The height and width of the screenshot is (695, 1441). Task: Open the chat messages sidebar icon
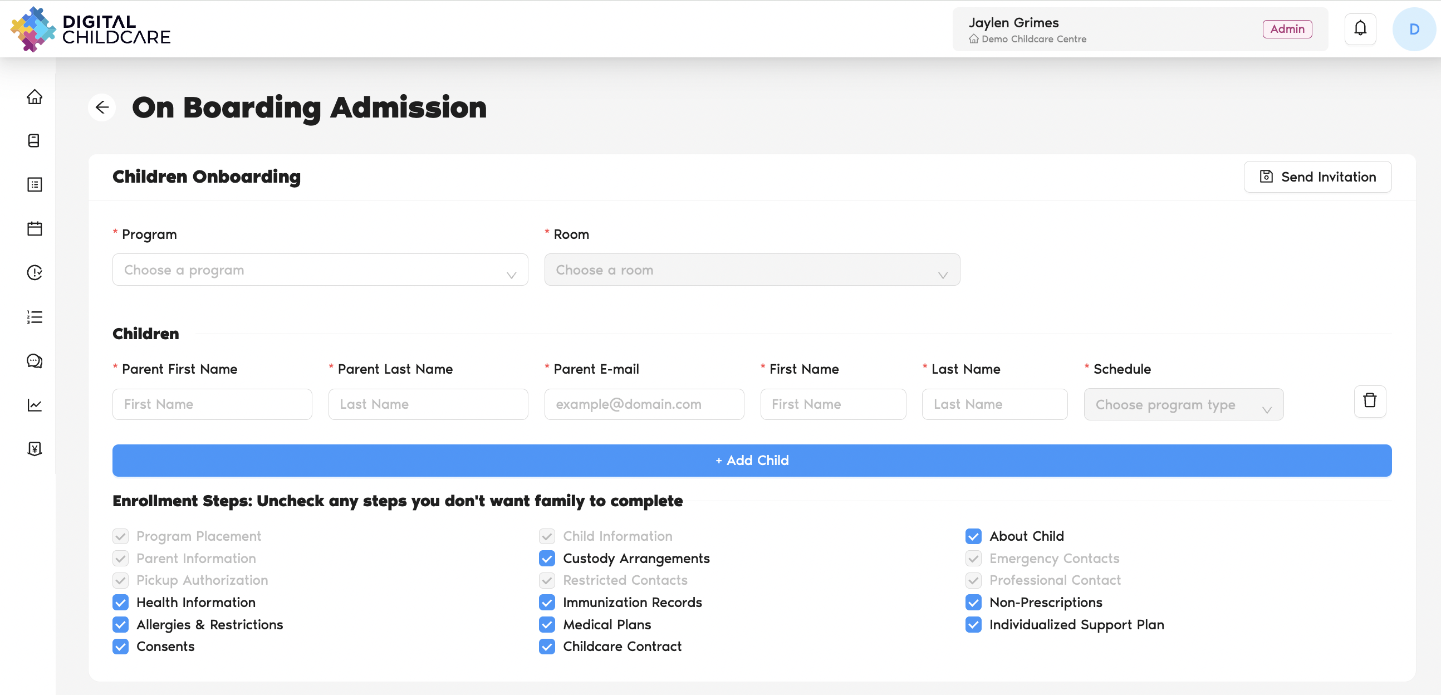(x=35, y=361)
